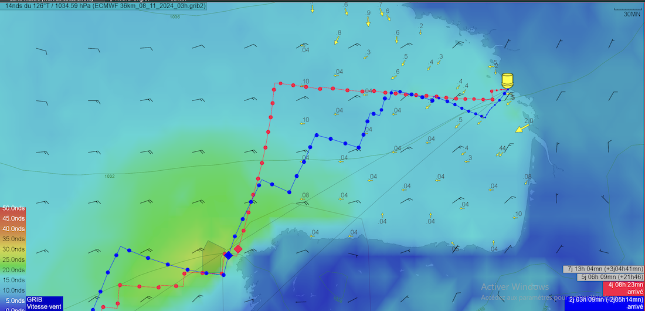Click the 15.0nds legend color band

pos(13,280)
